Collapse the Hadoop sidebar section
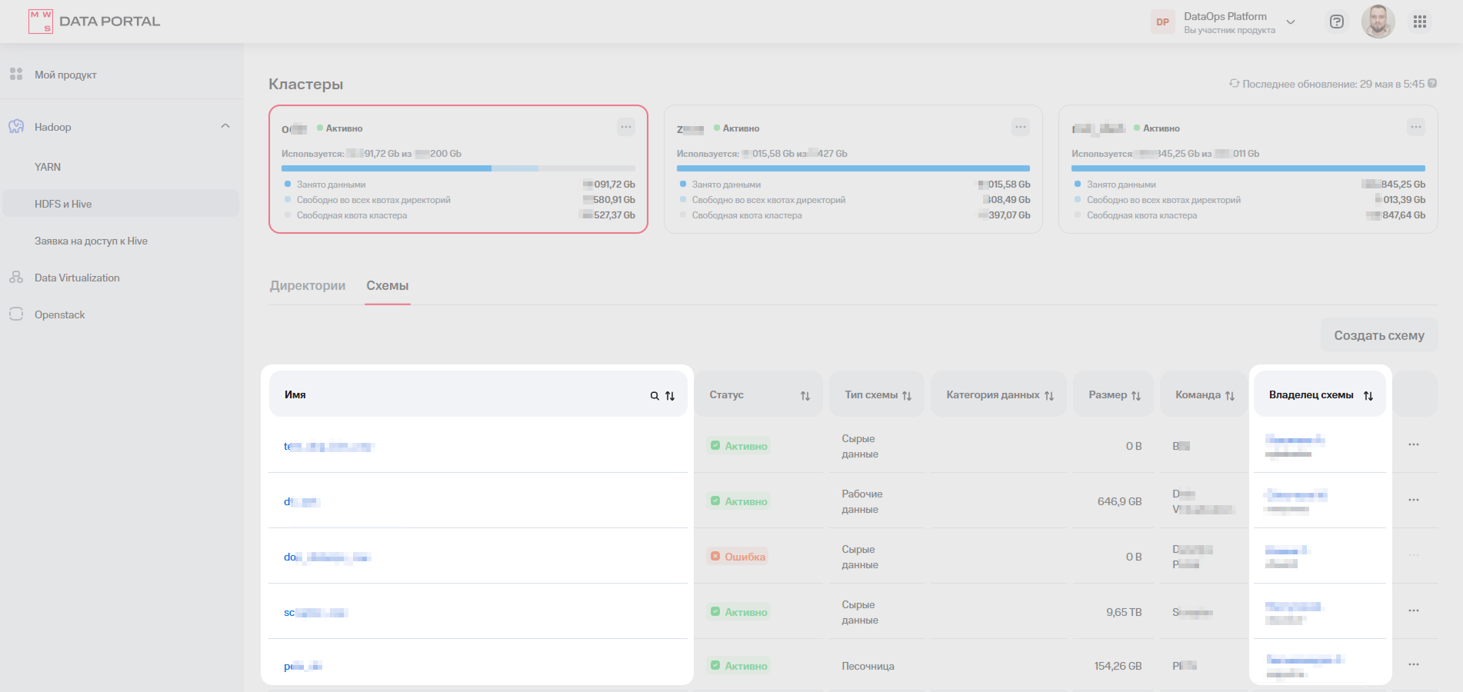1463x692 pixels. pyautogui.click(x=225, y=126)
